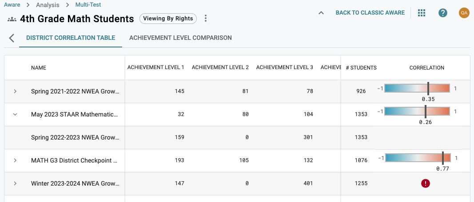
Task: Sort by # STUDENTS column header
Action: [361, 68]
